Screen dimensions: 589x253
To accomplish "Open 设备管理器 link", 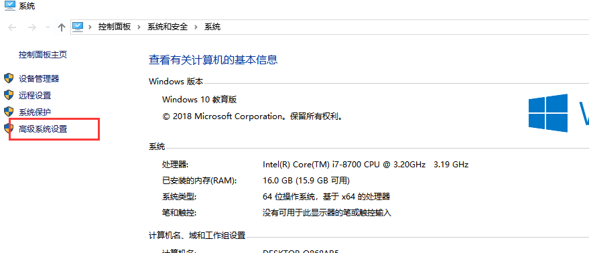I will click(39, 79).
